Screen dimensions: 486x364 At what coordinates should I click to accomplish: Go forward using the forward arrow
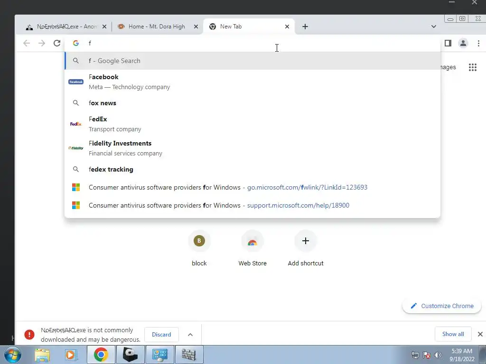(42, 43)
